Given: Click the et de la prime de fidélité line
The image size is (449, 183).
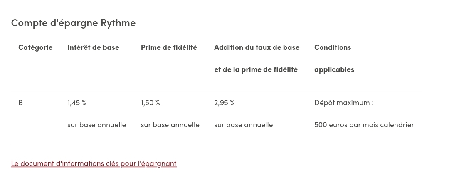Looking at the screenshot, I should coord(256,69).
